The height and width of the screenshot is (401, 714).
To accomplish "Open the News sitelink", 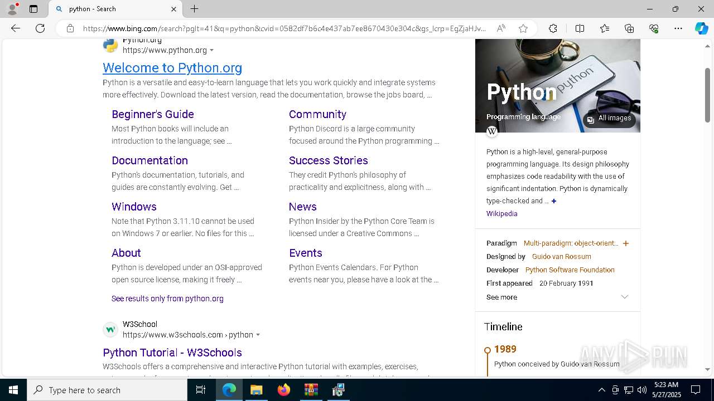I will (302, 207).
